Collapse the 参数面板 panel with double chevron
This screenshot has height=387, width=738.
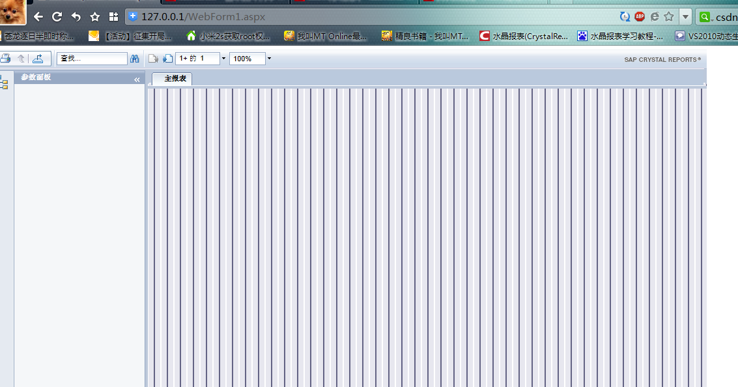(x=137, y=79)
